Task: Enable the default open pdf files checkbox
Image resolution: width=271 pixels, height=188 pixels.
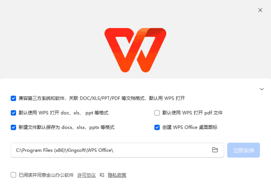Action: 157,113
